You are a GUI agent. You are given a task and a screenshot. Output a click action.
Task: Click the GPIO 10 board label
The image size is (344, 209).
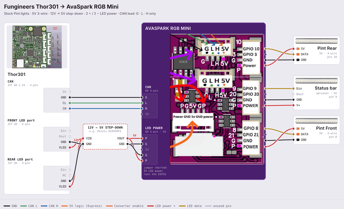point(251,49)
